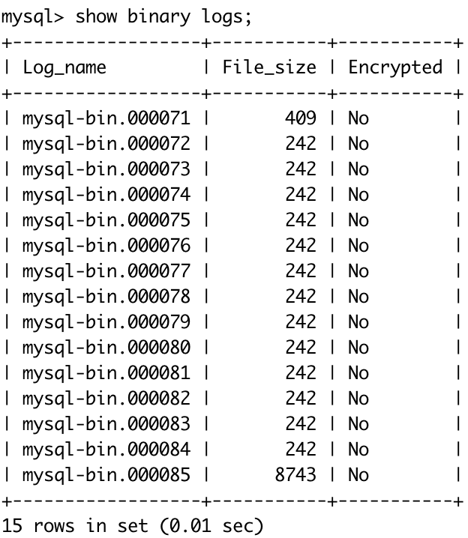The width and height of the screenshot is (468, 538).
Task: Click the 'No' value for mysql-bin.000071
Action: pyautogui.click(x=358, y=118)
